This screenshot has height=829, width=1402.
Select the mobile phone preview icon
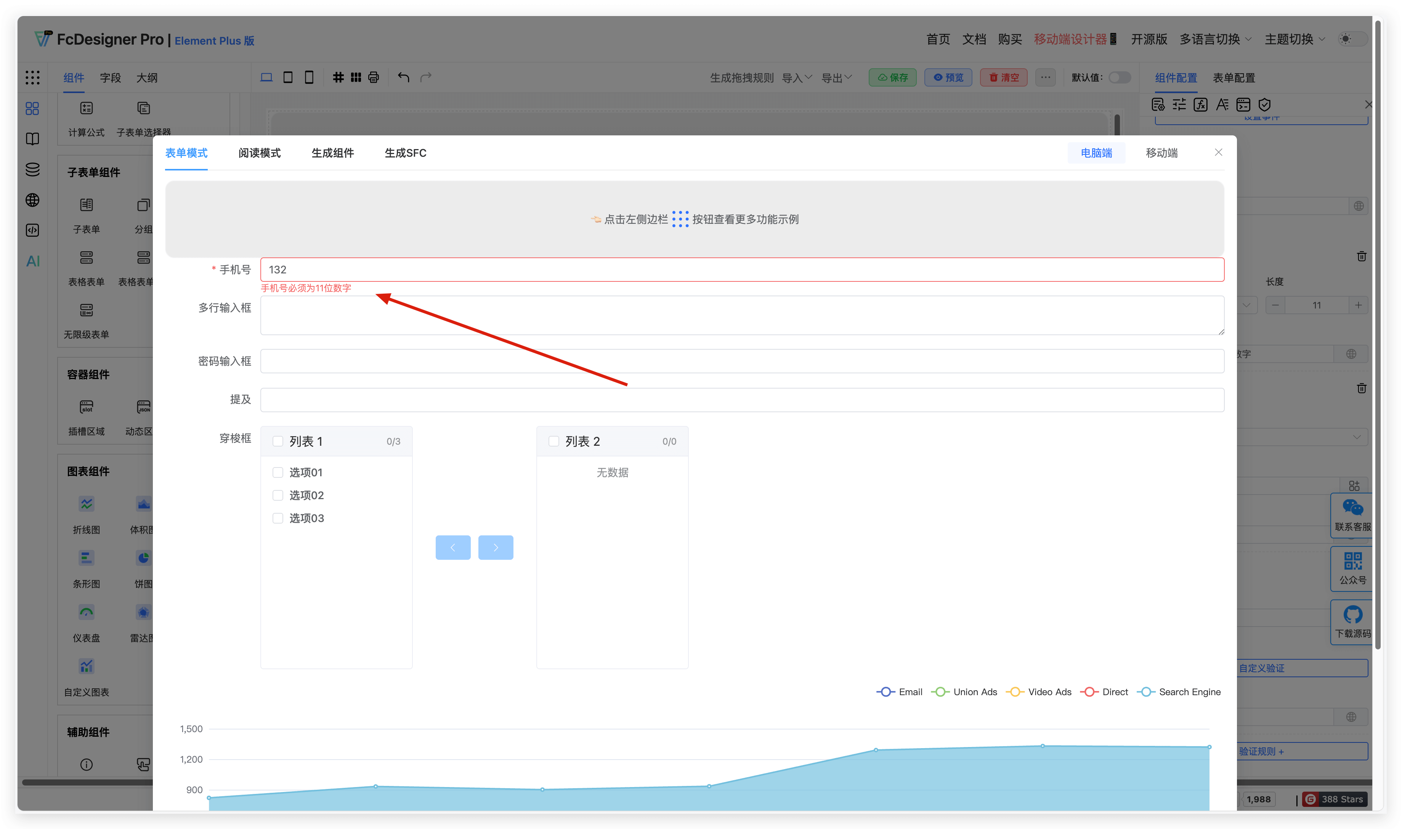(x=309, y=77)
